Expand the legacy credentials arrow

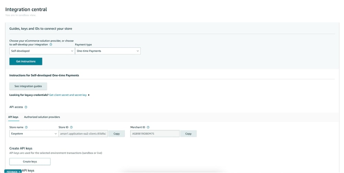[89, 95]
